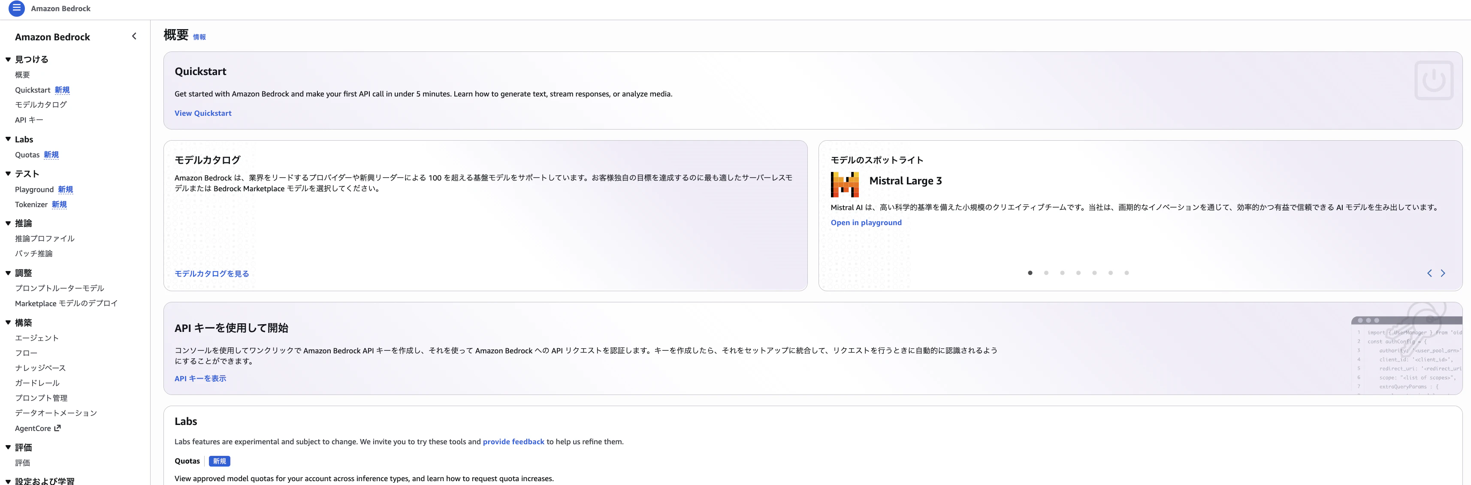Open Playground in the sidebar
The height and width of the screenshot is (485, 1471).
pos(34,190)
